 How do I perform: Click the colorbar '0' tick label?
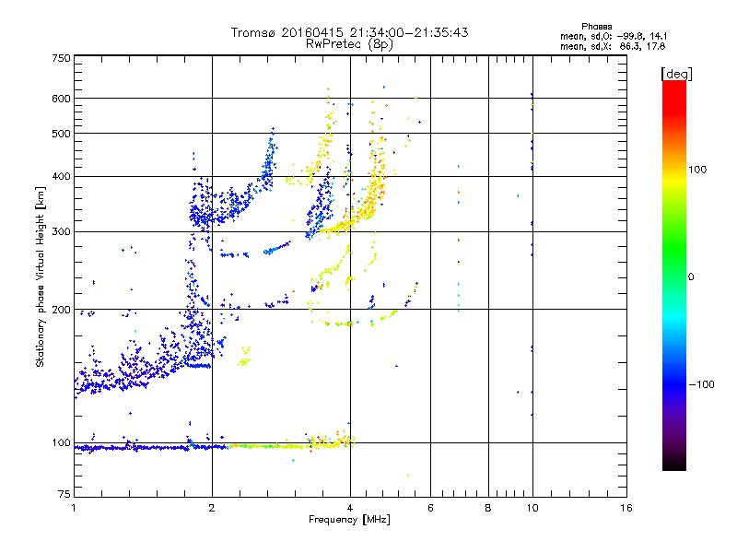(x=691, y=277)
